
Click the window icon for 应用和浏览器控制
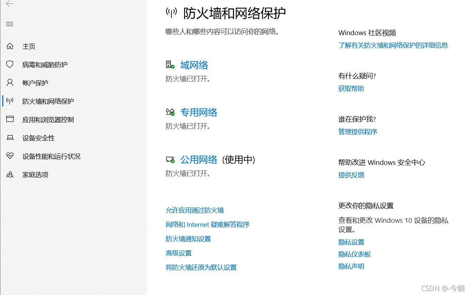click(x=10, y=119)
